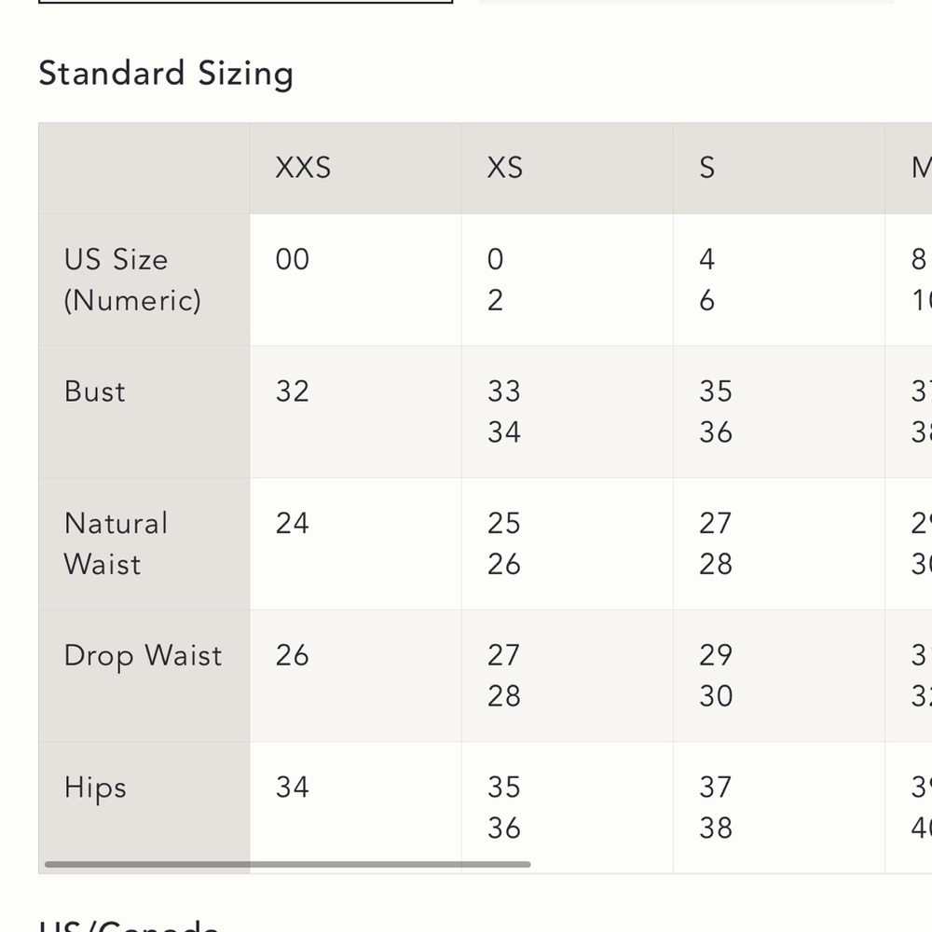Screen dimensions: 932x932
Task: Click the Standard Sizing heading
Action: (x=166, y=74)
